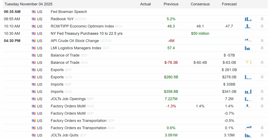
Task: Click the Exports AUG previous value $280.5B
Action: click(x=171, y=77)
